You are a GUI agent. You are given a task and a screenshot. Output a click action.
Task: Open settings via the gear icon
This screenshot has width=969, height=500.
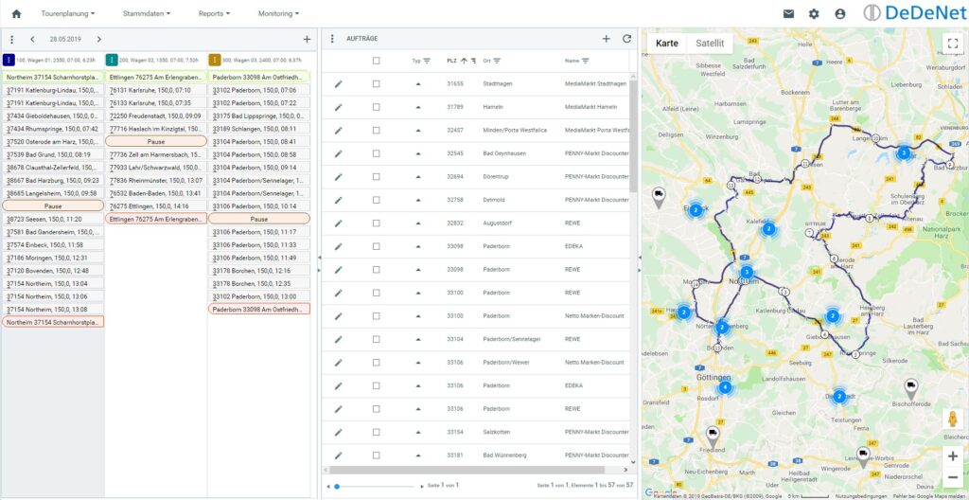pyautogui.click(x=814, y=14)
